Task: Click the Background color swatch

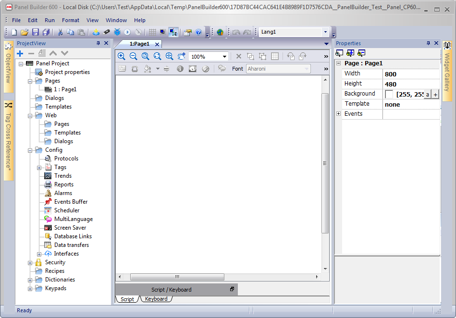Action: pyautogui.click(x=389, y=94)
